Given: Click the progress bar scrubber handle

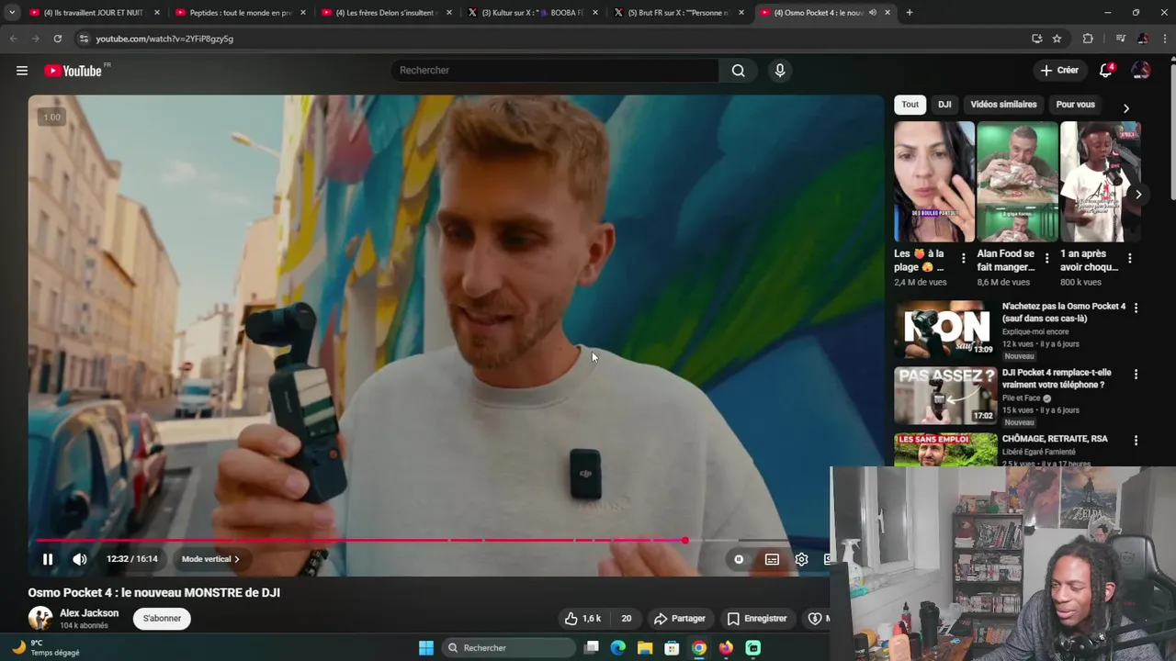Looking at the screenshot, I should point(684,541).
